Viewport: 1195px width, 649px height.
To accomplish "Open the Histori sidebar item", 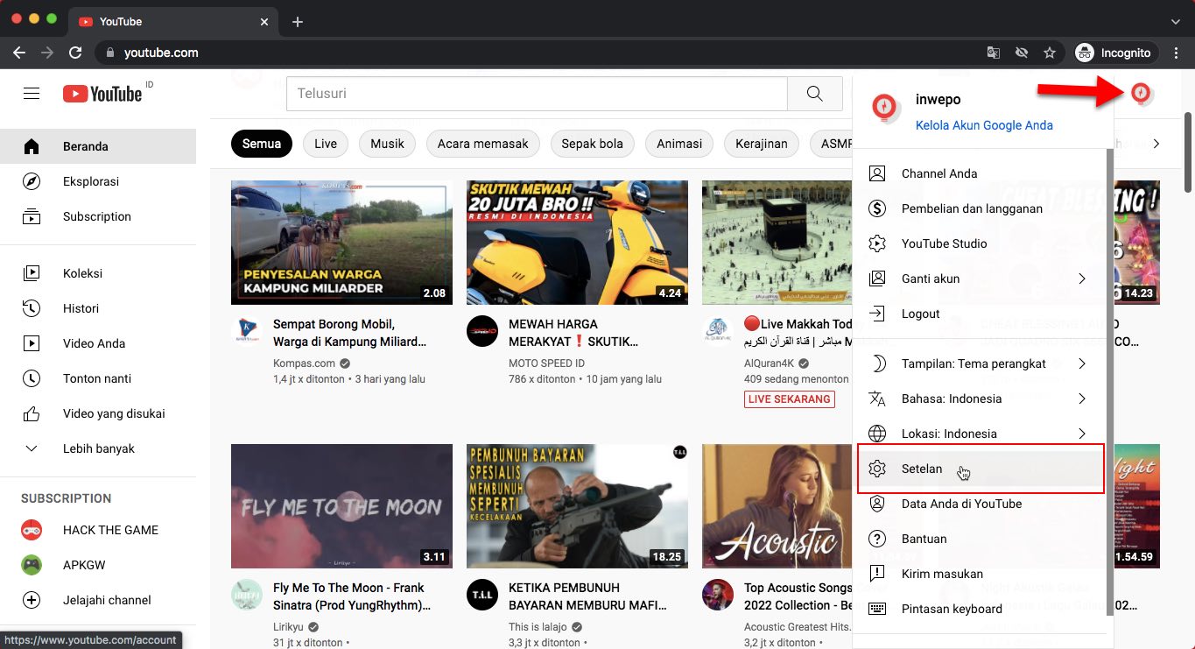I will (x=81, y=308).
